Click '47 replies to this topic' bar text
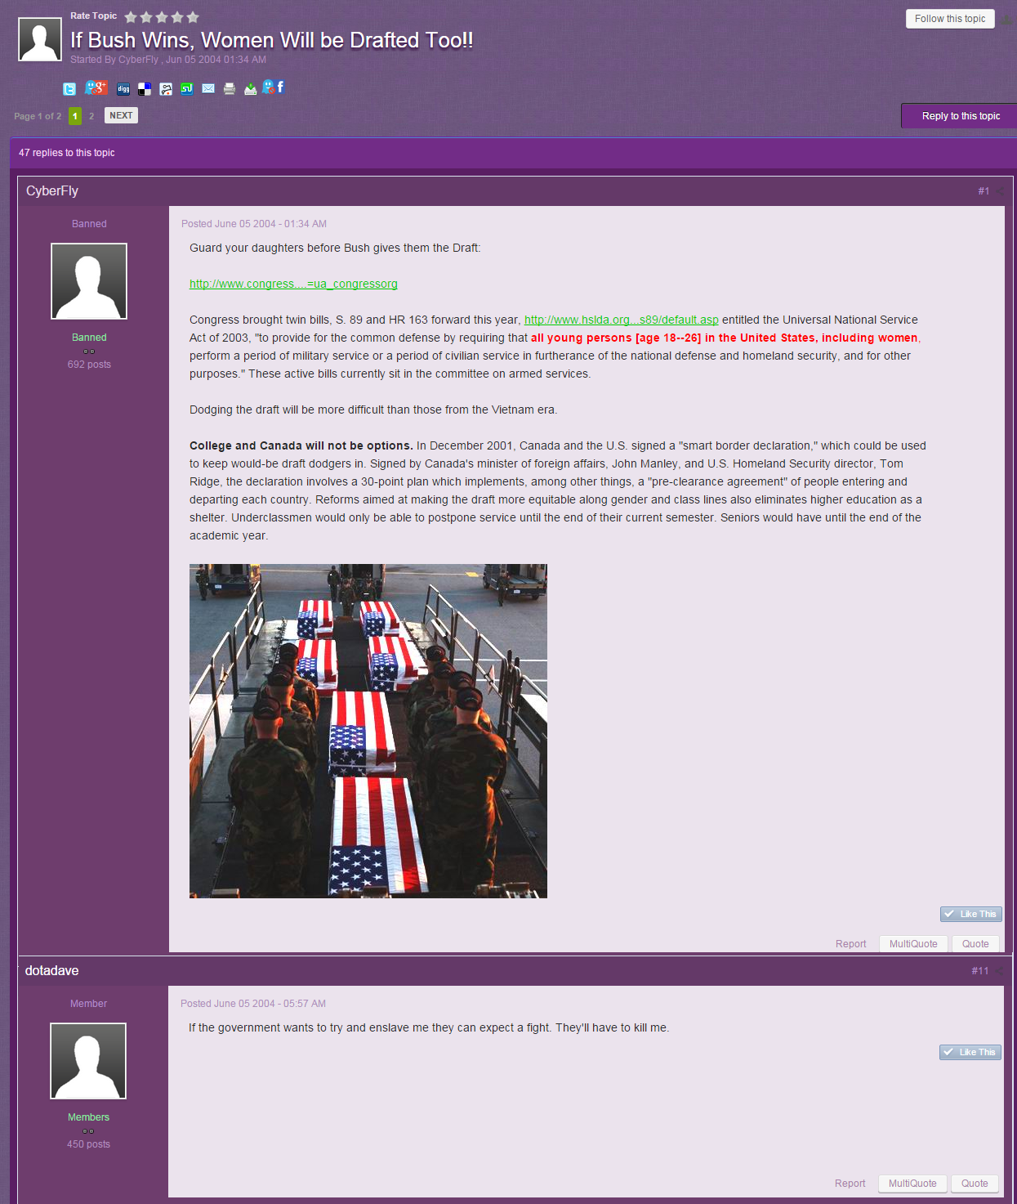Screen dimensions: 1017x1204 (67, 153)
